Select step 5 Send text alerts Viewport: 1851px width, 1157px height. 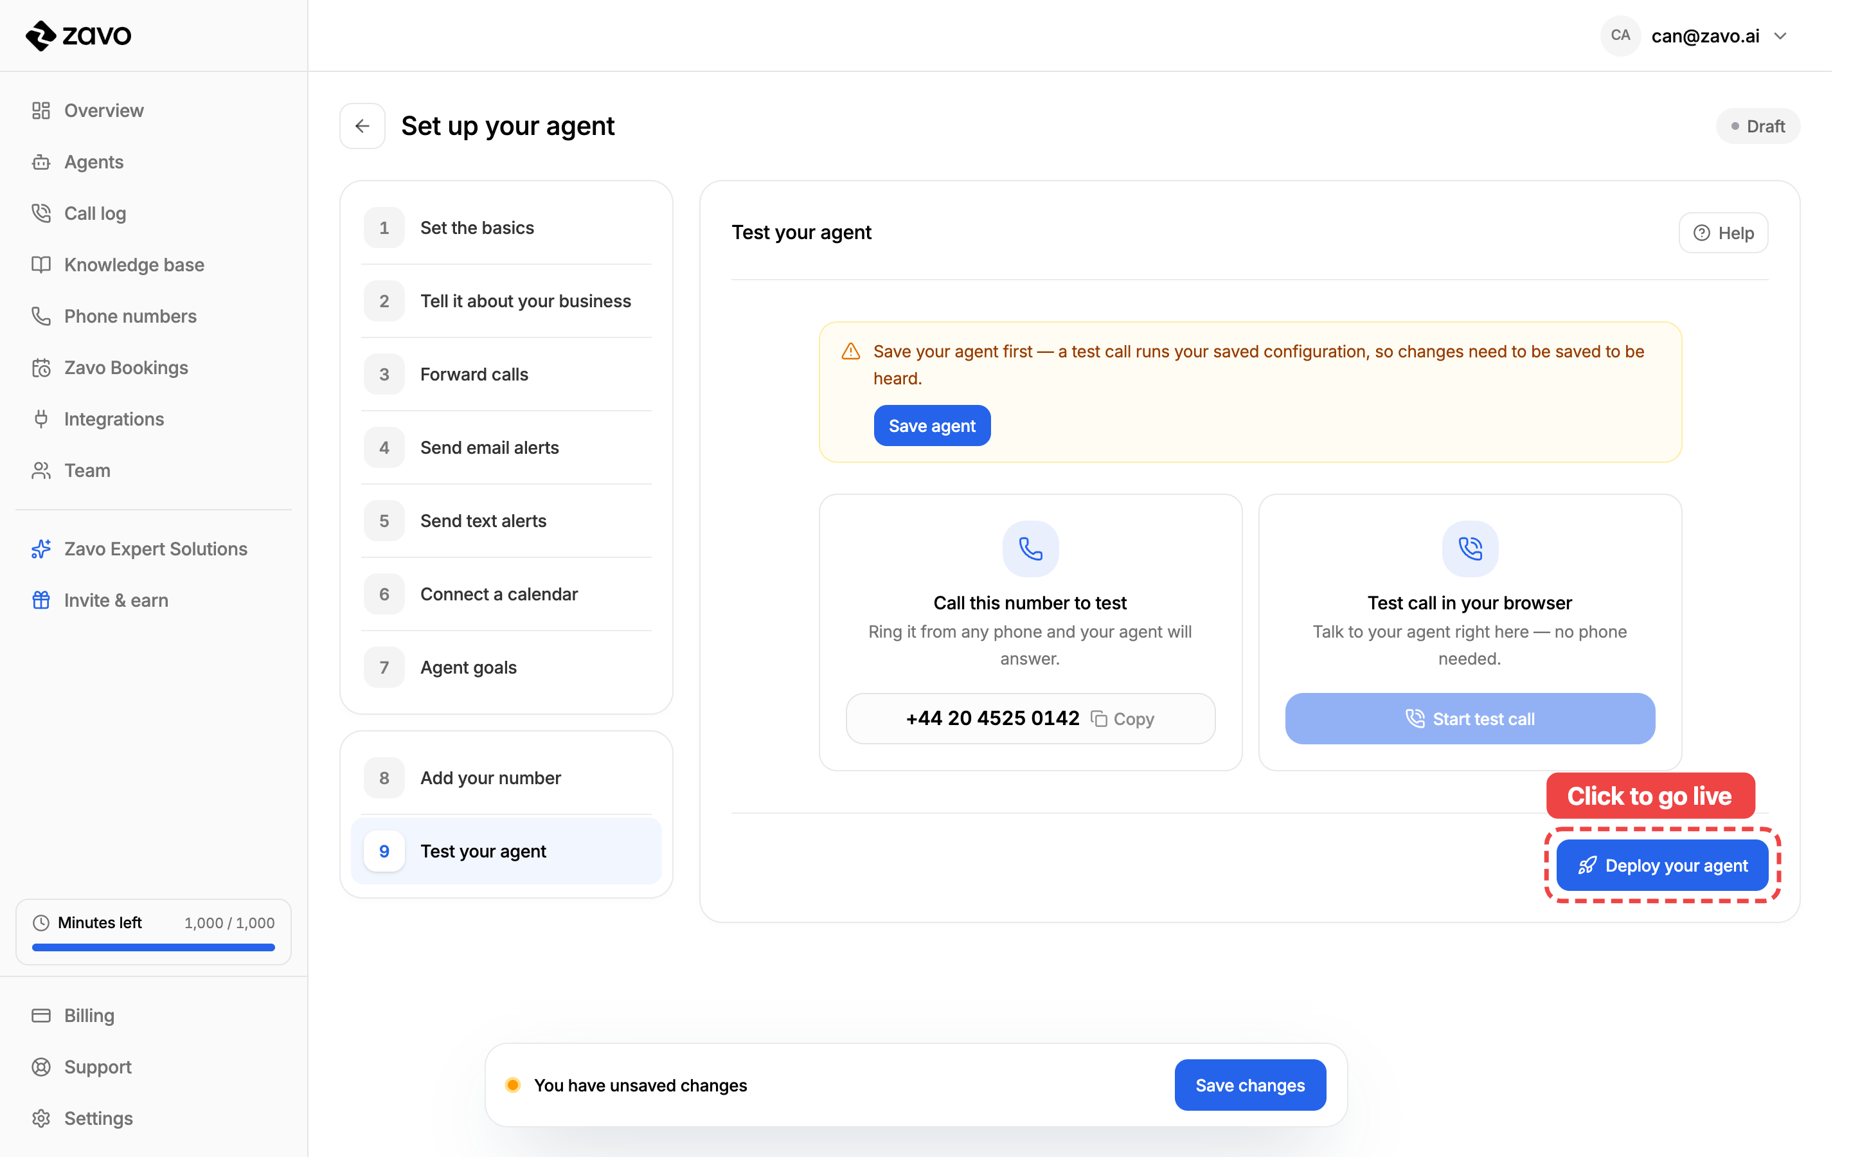click(506, 521)
